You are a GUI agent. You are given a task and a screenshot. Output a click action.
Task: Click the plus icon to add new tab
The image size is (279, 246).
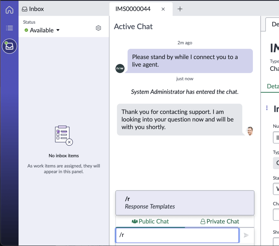coord(180,9)
